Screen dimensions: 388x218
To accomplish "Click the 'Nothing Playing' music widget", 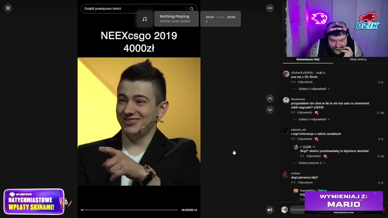I will 176,19.
